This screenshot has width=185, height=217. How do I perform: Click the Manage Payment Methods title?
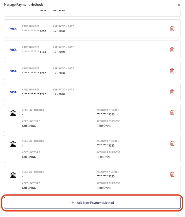23,5
